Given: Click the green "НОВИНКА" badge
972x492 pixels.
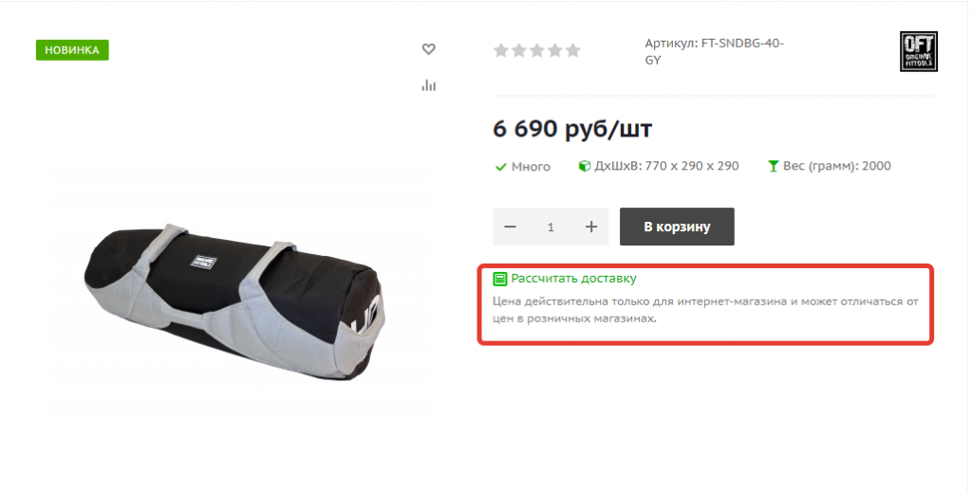Looking at the screenshot, I should 72,50.
